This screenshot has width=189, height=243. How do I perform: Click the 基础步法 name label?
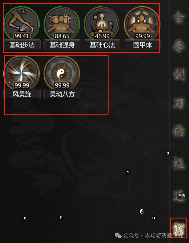coord(22,45)
